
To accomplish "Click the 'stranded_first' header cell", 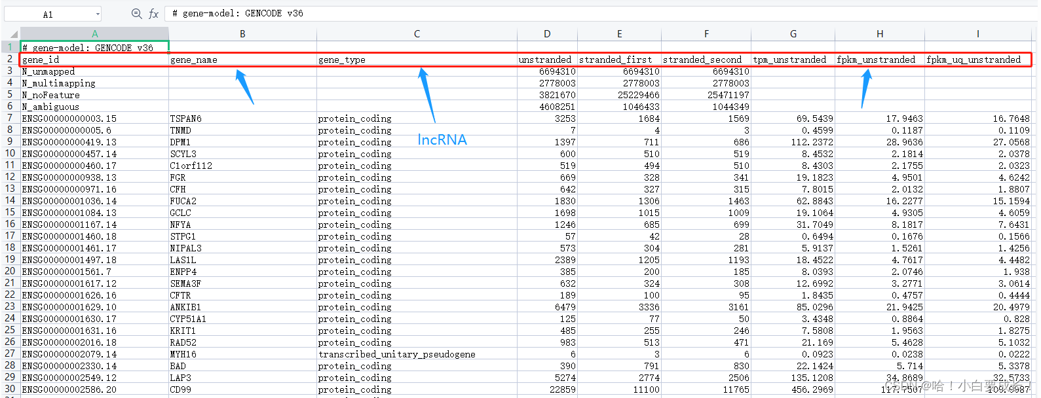I will (x=619, y=60).
